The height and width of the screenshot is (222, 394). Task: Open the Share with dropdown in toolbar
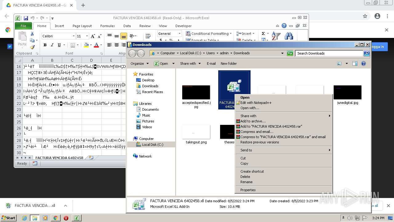click(x=190, y=64)
